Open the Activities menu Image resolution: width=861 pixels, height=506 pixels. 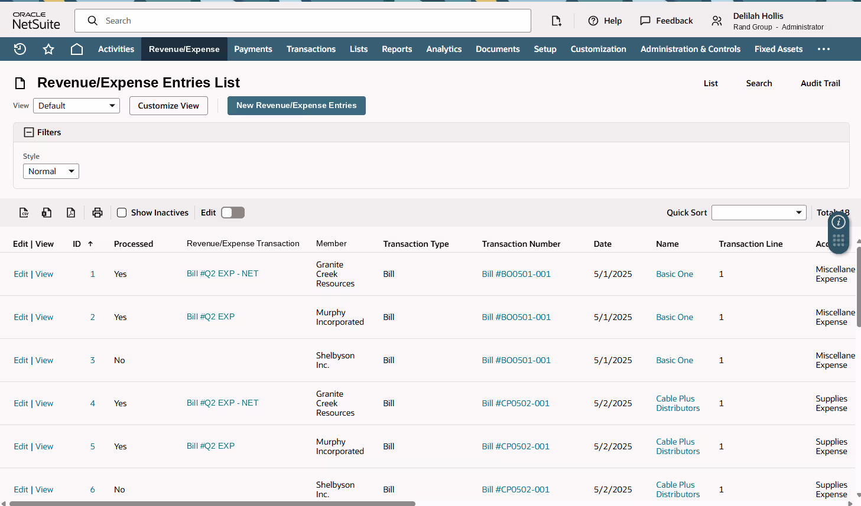(x=116, y=49)
